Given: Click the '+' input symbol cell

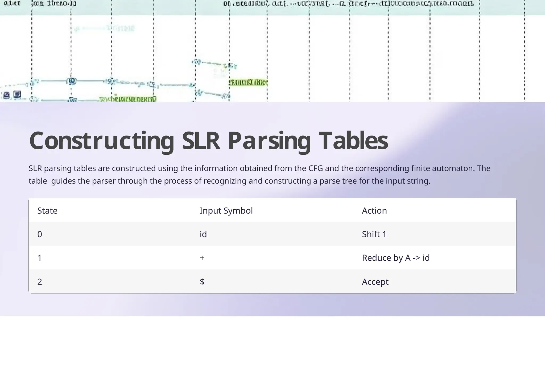Looking at the screenshot, I should coord(202,258).
